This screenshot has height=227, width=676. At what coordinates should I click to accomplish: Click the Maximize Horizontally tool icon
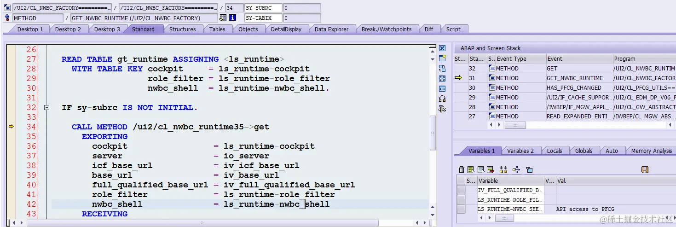click(x=442, y=89)
